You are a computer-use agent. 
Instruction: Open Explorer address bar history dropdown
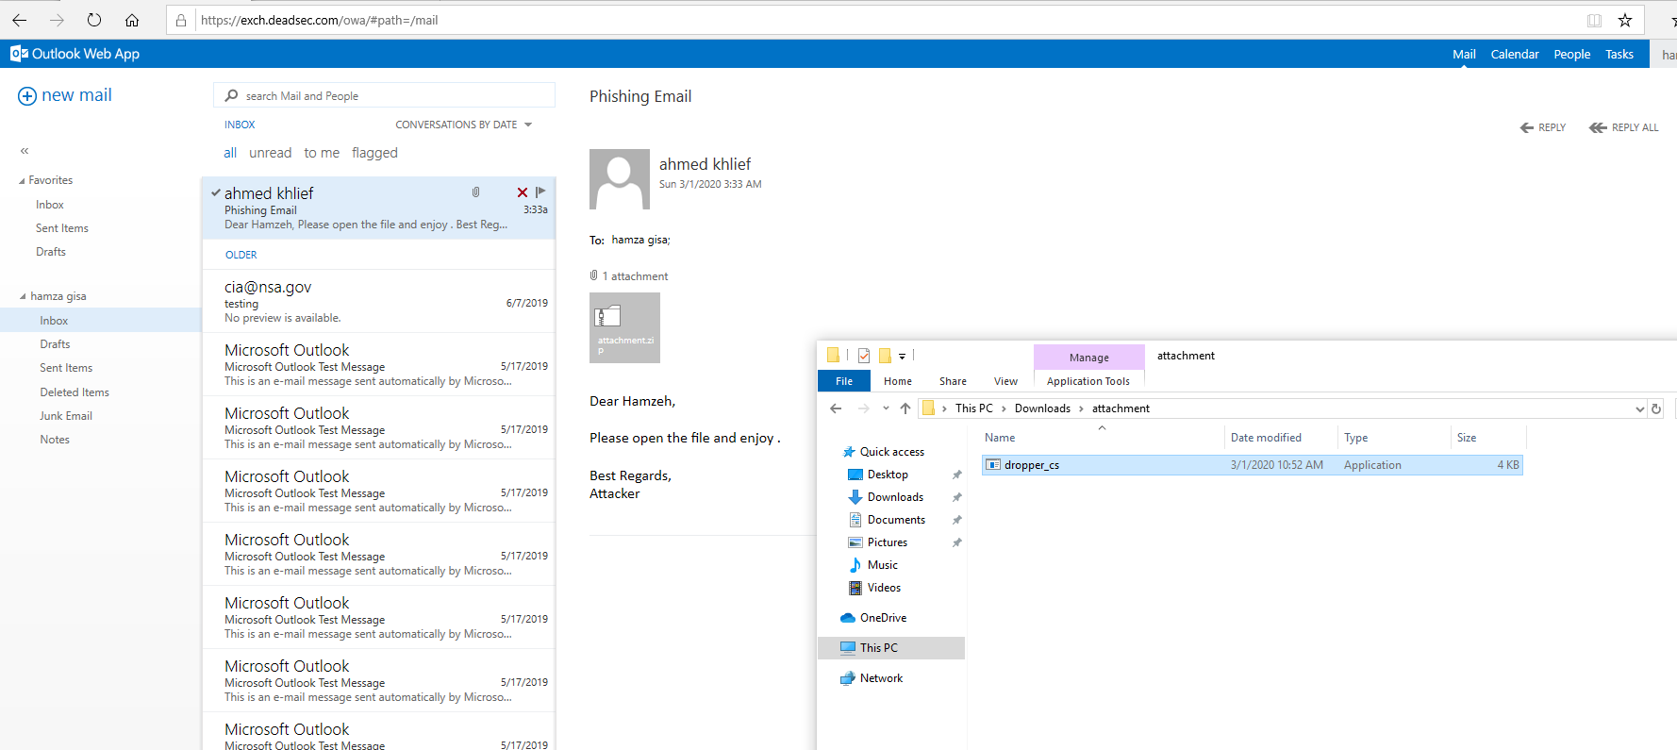coord(1640,408)
